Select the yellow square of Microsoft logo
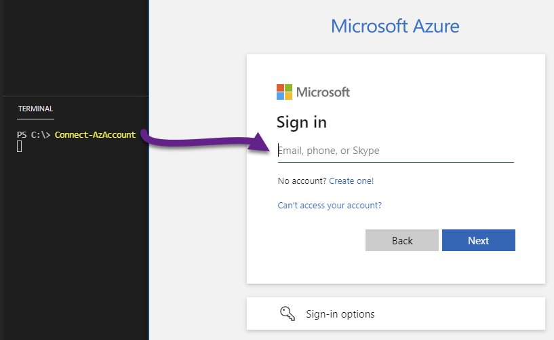554x340 pixels. [289, 96]
